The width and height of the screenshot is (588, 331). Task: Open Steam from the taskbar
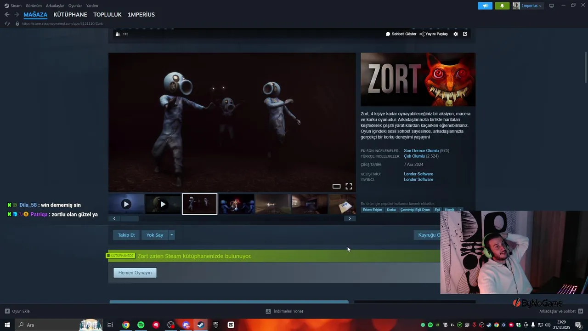point(201,325)
